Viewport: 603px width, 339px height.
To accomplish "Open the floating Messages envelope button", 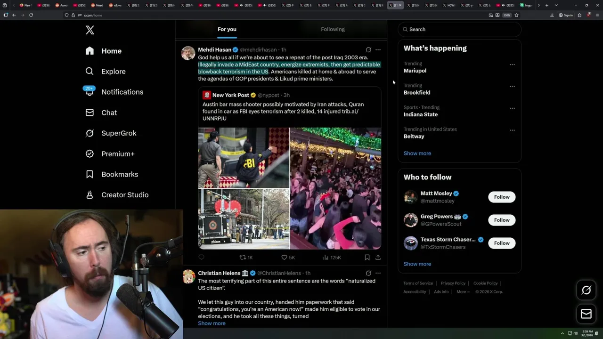I will [586, 314].
